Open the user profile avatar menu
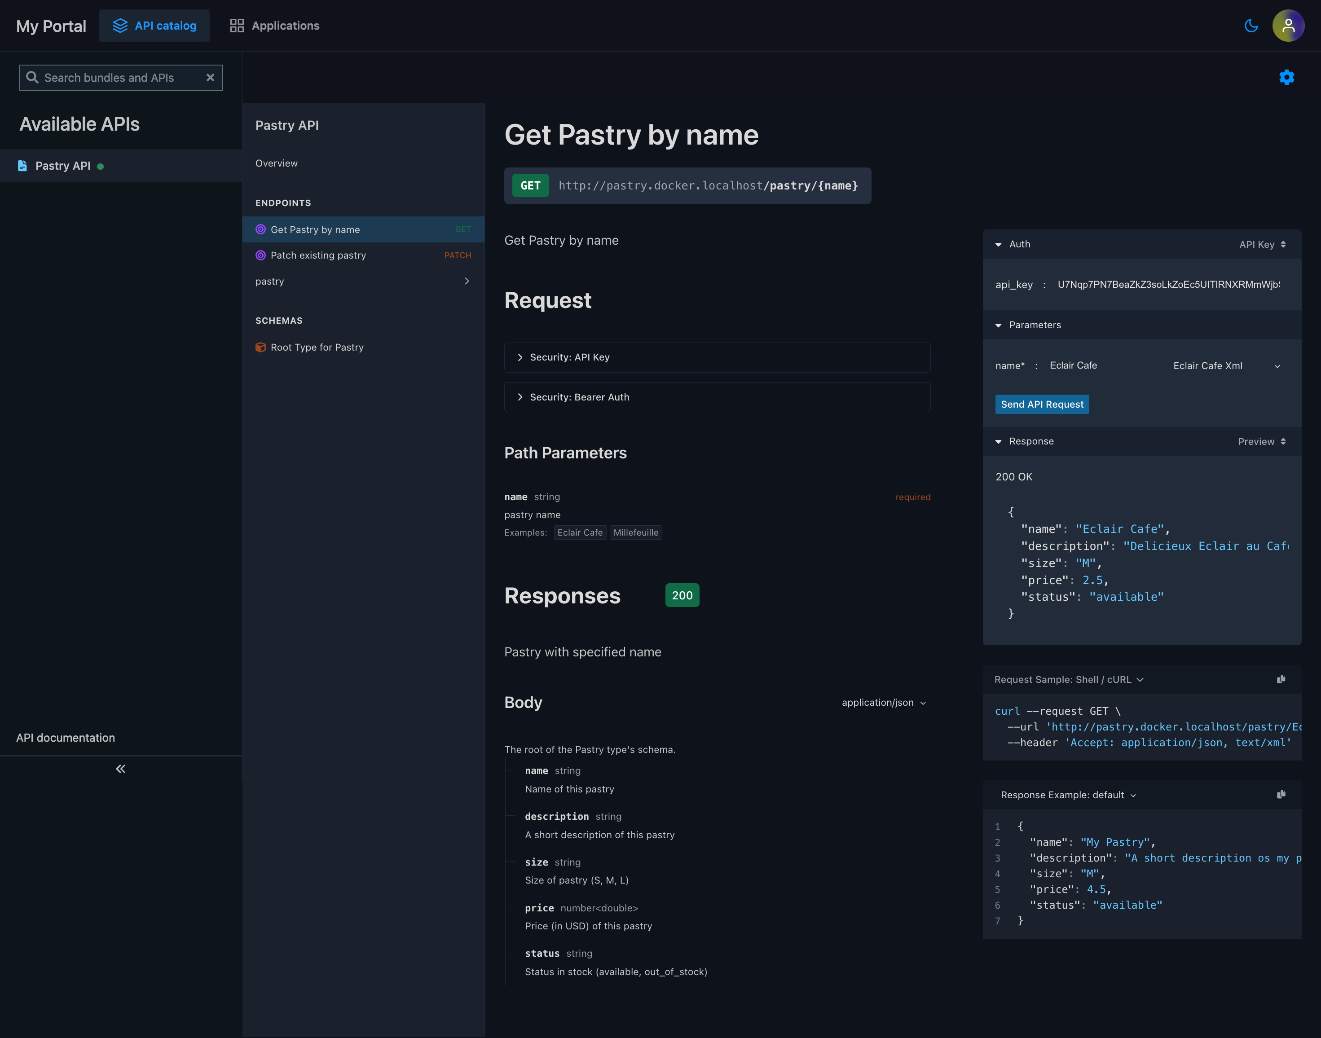The width and height of the screenshot is (1321, 1038). (1288, 26)
